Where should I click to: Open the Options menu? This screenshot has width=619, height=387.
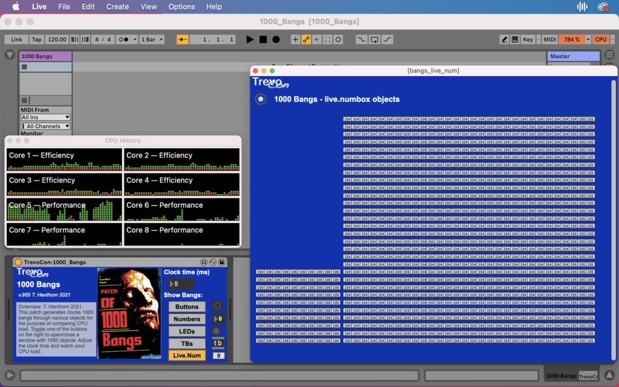[181, 7]
